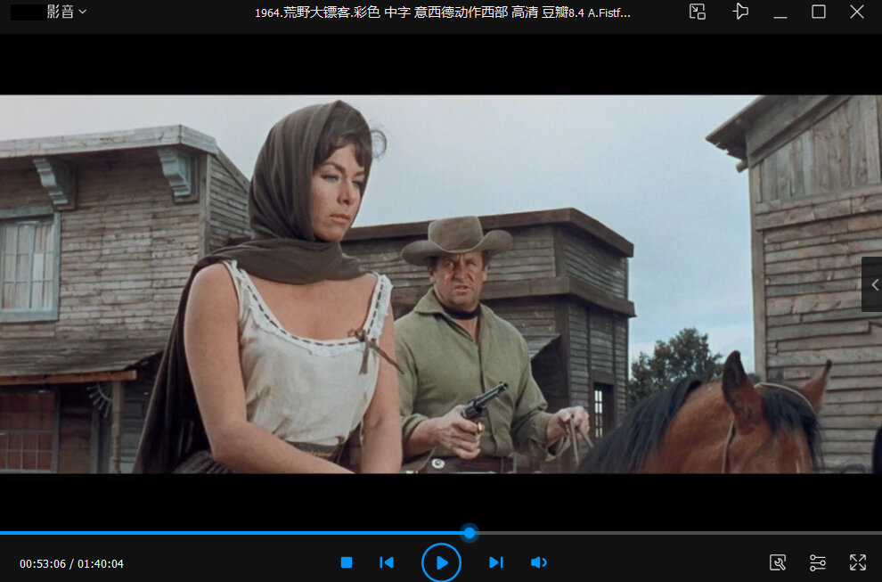The width and height of the screenshot is (882, 582).
Task: Click the mini-player mode icon in title bar
Action: 698,12
